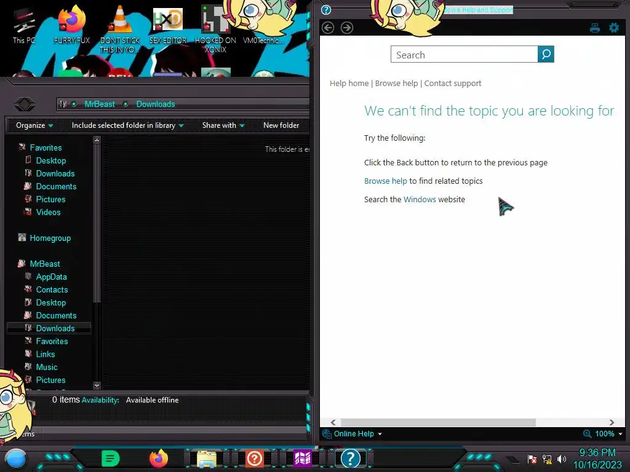The width and height of the screenshot is (630, 472).
Task: Click Action Center flag tray icon
Action: [x=532, y=458]
